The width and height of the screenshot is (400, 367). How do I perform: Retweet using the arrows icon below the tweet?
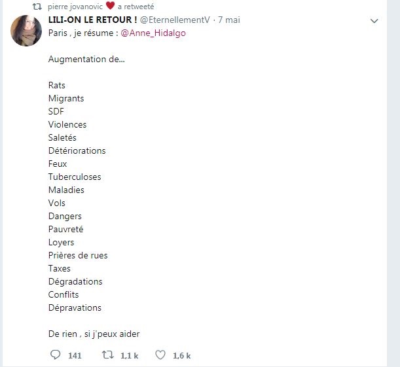pyautogui.click(x=107, y=355)
